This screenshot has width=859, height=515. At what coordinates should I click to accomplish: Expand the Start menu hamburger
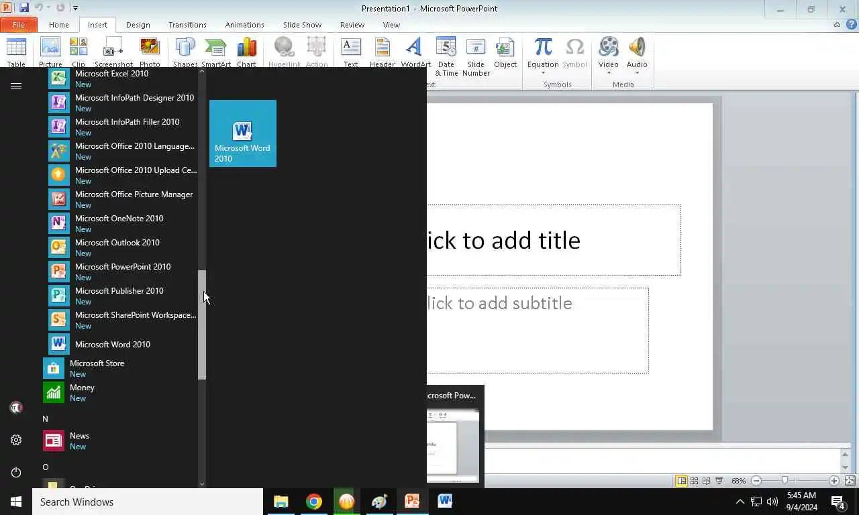click(16, 86)
